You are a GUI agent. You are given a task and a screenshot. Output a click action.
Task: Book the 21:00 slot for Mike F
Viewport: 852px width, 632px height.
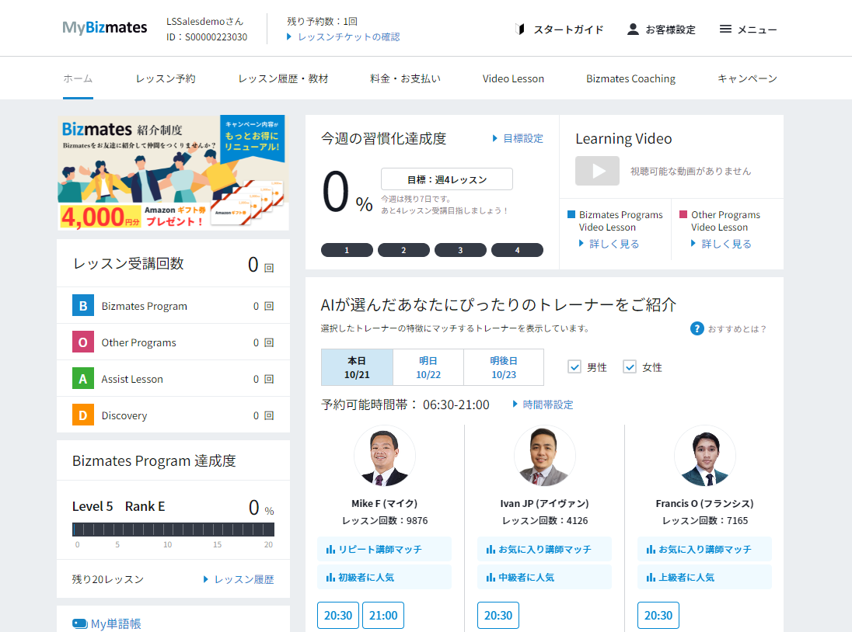pos(382,615)
